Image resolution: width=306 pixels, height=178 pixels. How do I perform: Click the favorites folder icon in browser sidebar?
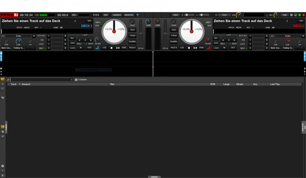[3, 79]
